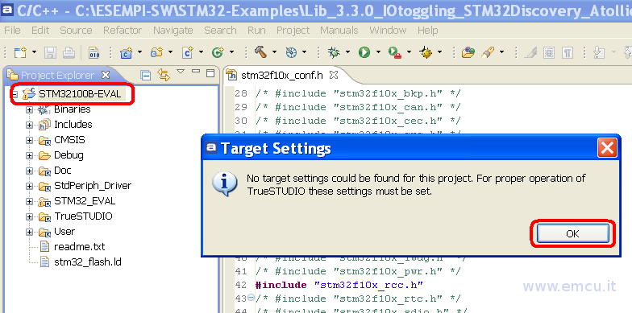
Task: Start debugging with the bug icon
Action: coord(334,51)
